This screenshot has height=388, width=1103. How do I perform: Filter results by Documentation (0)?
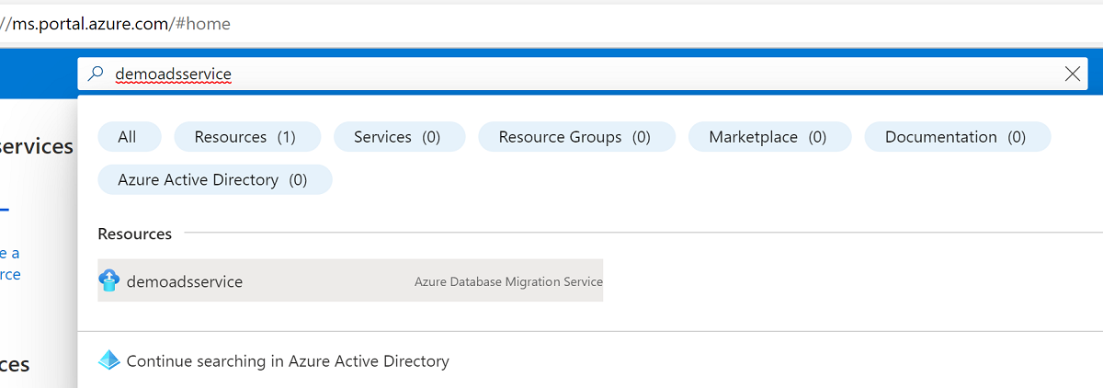pos(957,137)
